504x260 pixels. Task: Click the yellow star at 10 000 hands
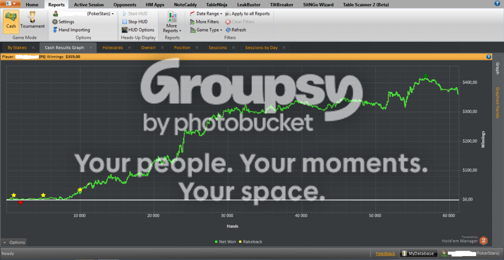click(x=80, y=190)
